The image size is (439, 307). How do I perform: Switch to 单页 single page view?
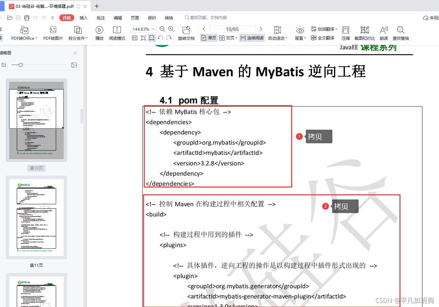[x=209, y=38]
